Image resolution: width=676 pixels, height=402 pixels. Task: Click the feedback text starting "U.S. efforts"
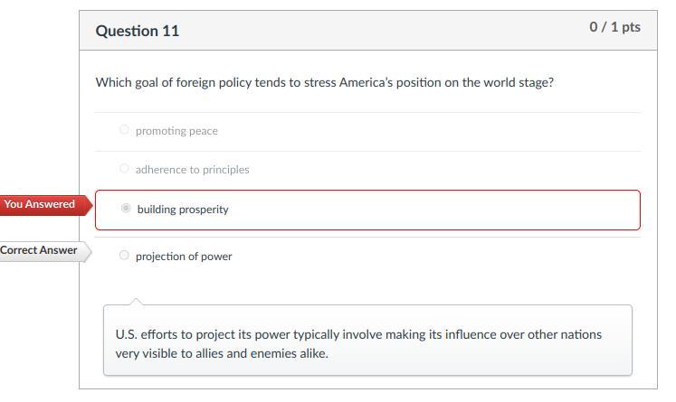click(358, 334)
